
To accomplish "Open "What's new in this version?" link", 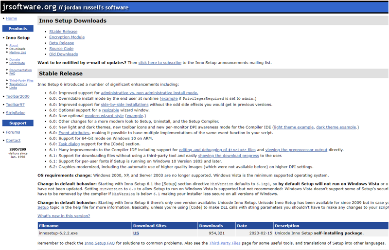I will pyautogui.click(x=64, y=216).
